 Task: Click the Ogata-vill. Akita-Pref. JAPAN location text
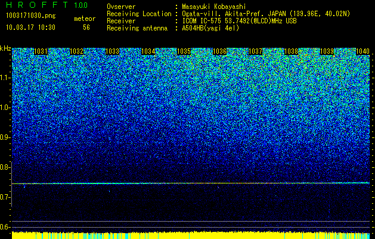pyautogui.click(x=266, y=14)
